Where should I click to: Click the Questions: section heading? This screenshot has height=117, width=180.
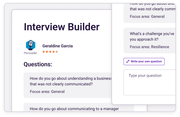[x=38, y=64]
